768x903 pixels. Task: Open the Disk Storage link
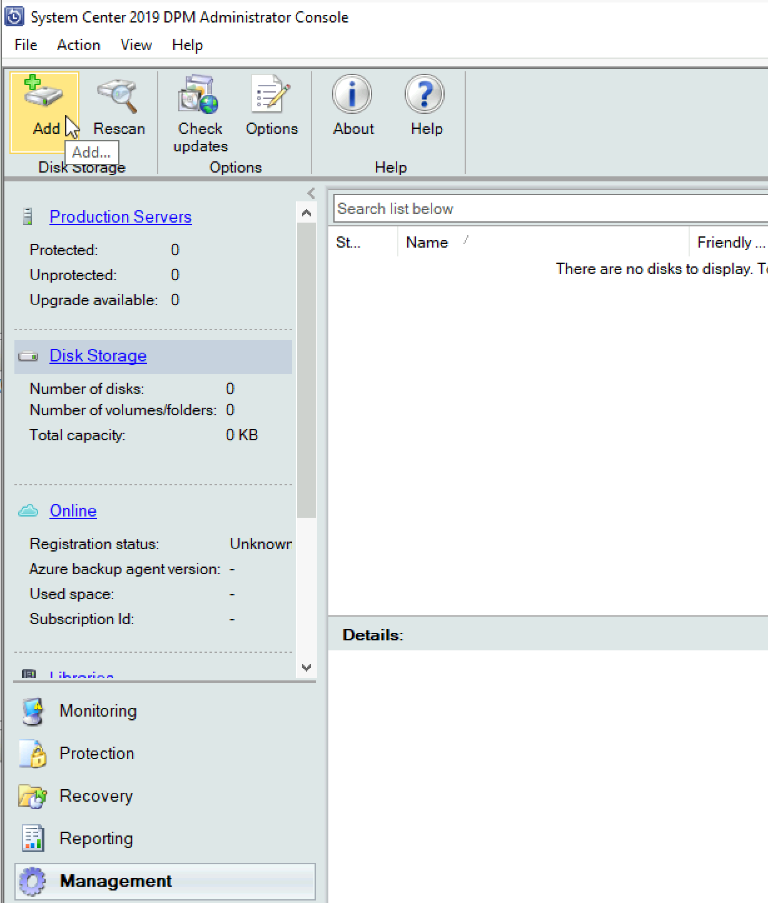pyautogui.click(x=98, y=356)
